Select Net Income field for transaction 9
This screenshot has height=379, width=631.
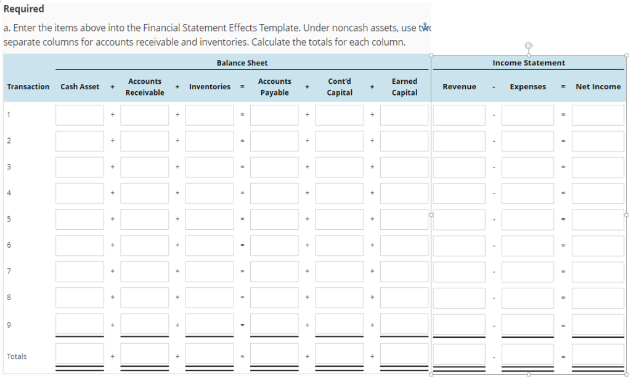tap(598, 324)
